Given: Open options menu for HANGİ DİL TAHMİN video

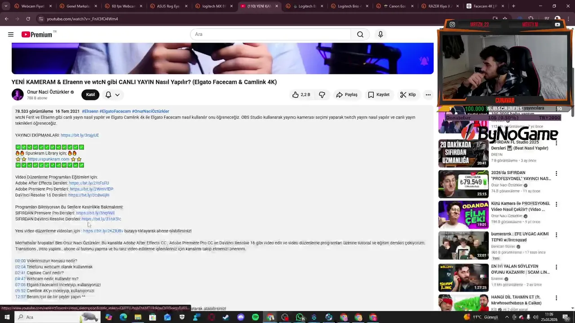Looking at the screenshot, I should point(556,298).
